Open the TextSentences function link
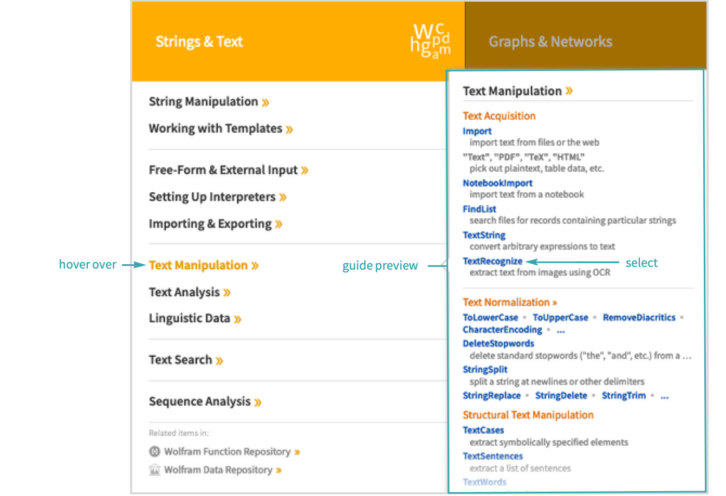The height and width of the screenshot is (496, 726). [492, 456]
